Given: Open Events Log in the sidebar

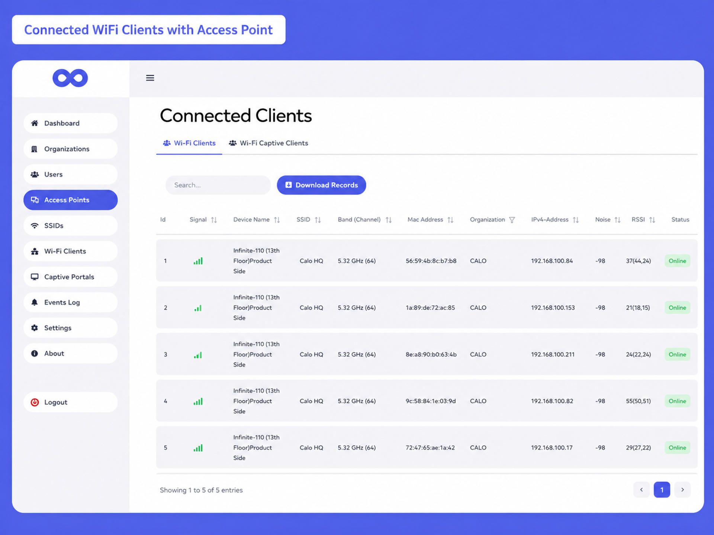Looking at the screenshot, I should tap(71, 302).
